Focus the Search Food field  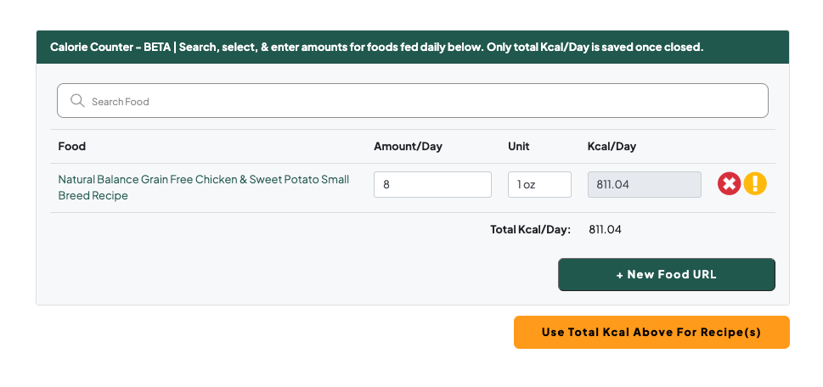click(x=413, y=101)
